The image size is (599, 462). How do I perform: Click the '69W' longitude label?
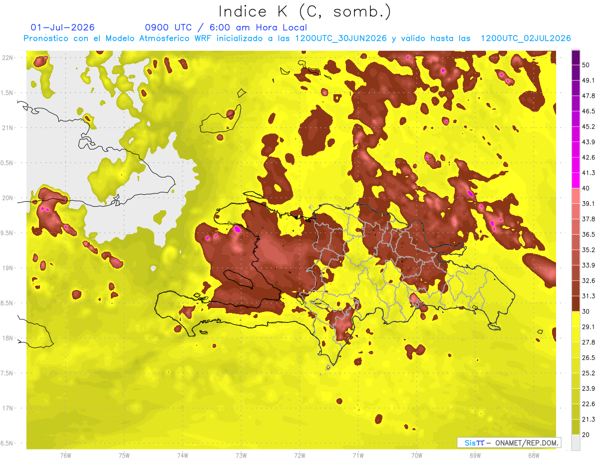click(475, 455)
